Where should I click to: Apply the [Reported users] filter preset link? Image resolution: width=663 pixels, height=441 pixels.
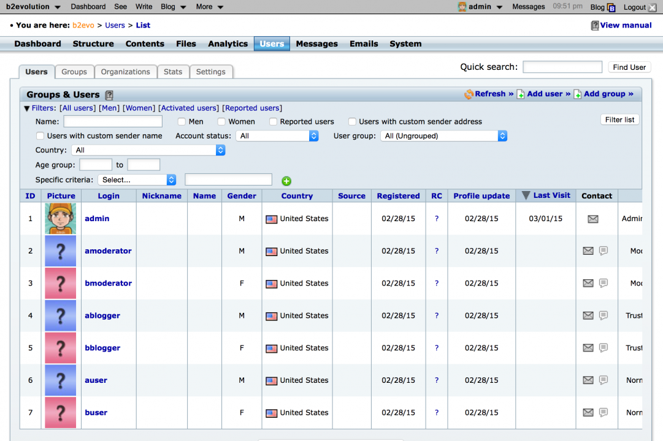252,108
